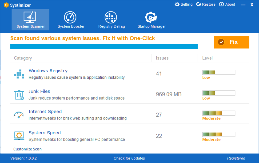
Task: Click the Low label under Junk Files
Action: (206, 98)
